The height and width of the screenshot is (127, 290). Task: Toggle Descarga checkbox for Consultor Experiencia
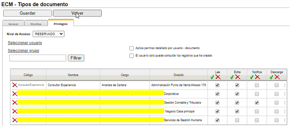point(276,85)
